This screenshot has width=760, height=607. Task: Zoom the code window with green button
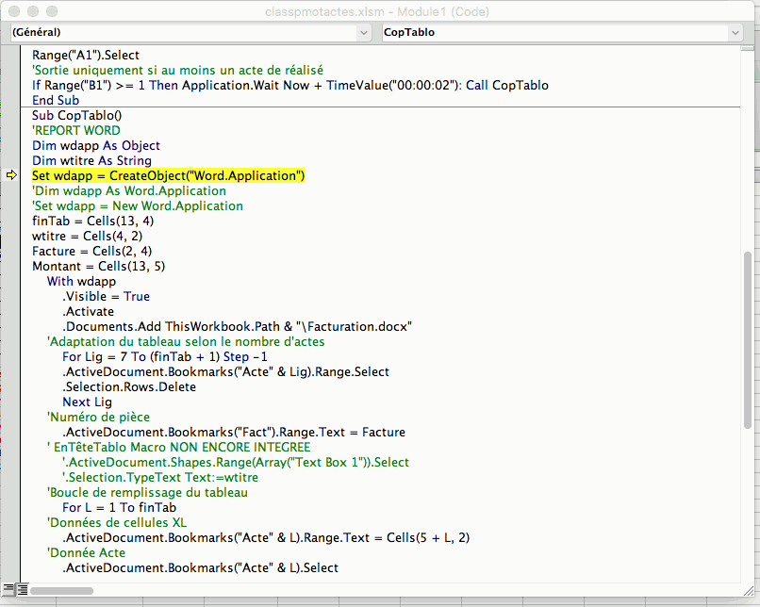coord(51,10)
